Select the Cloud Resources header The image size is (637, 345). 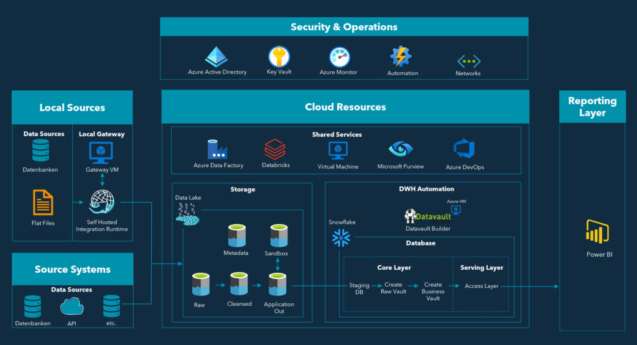click(345, 107)
